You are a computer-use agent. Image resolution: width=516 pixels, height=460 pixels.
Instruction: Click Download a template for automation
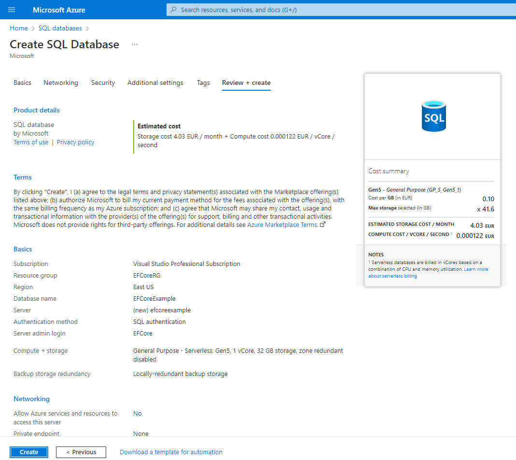(171, 452)
